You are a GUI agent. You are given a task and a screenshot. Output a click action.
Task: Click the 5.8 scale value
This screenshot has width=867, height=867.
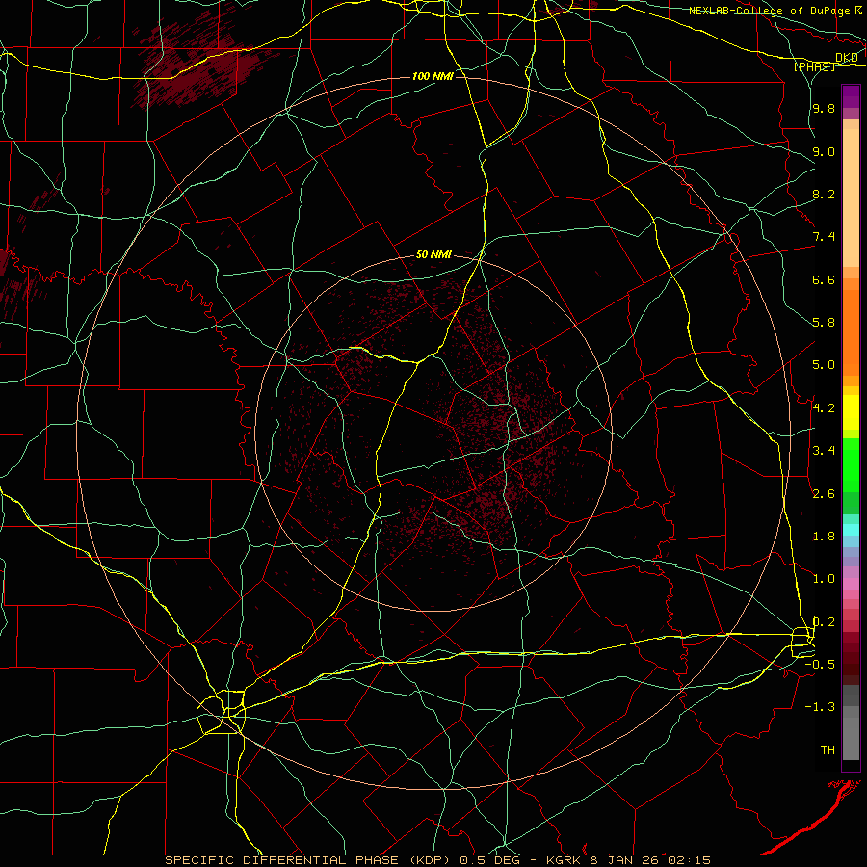[824, 322]
